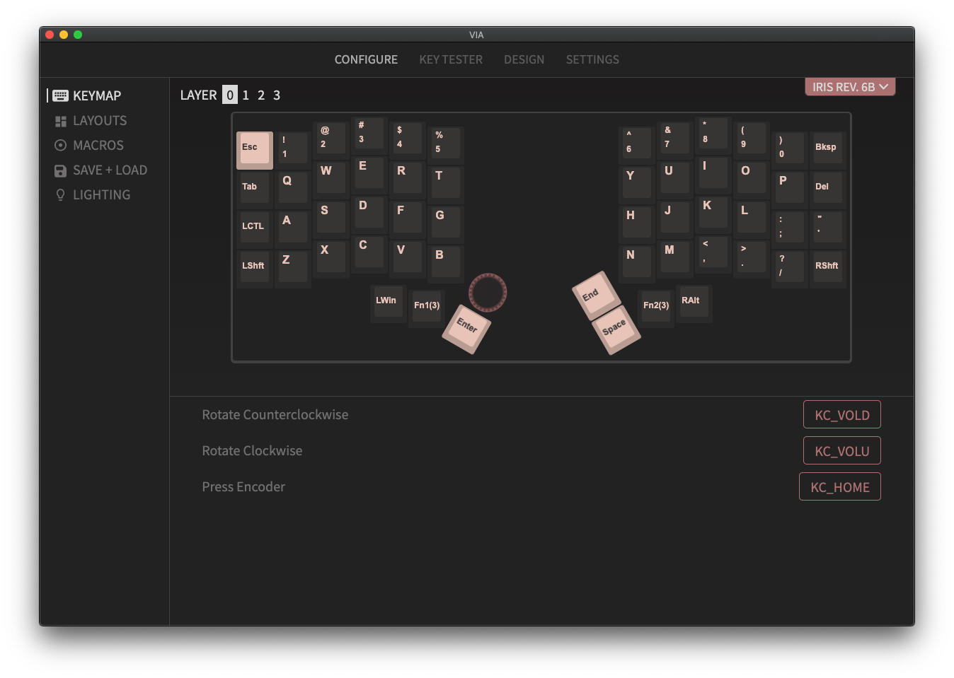Edit the KC_VOLU clockwise binding
This screenshot has width=954, height=678.
point(841,451)
